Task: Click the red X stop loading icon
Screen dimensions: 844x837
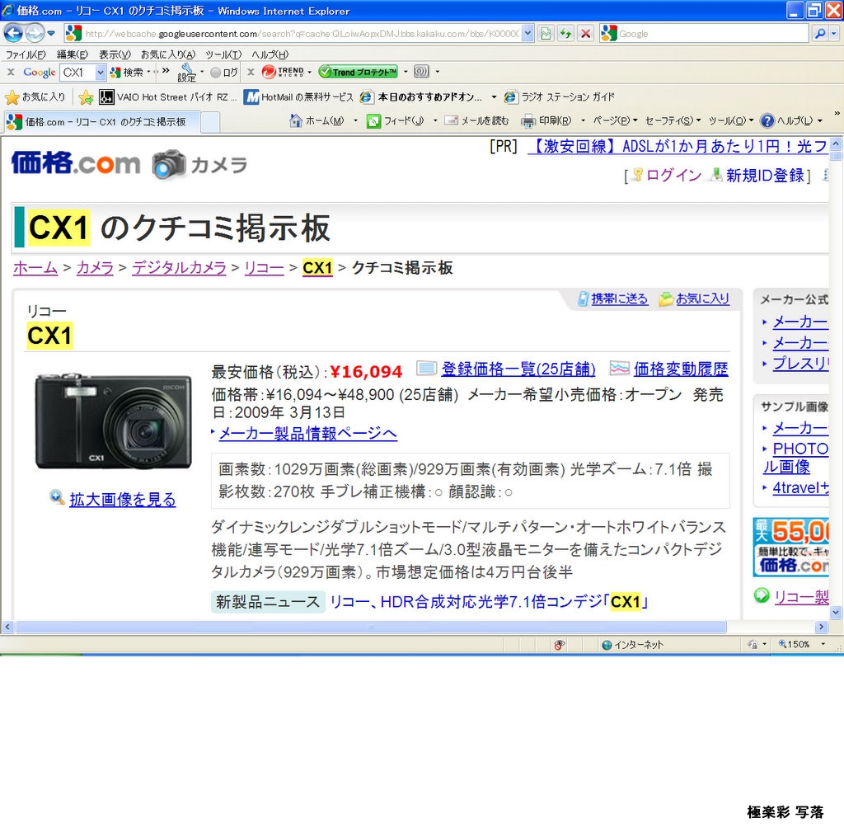Action: click(586, 34)
